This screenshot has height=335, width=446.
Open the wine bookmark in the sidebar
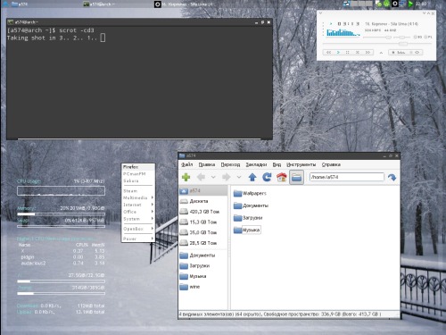click(x=203, y=287)
